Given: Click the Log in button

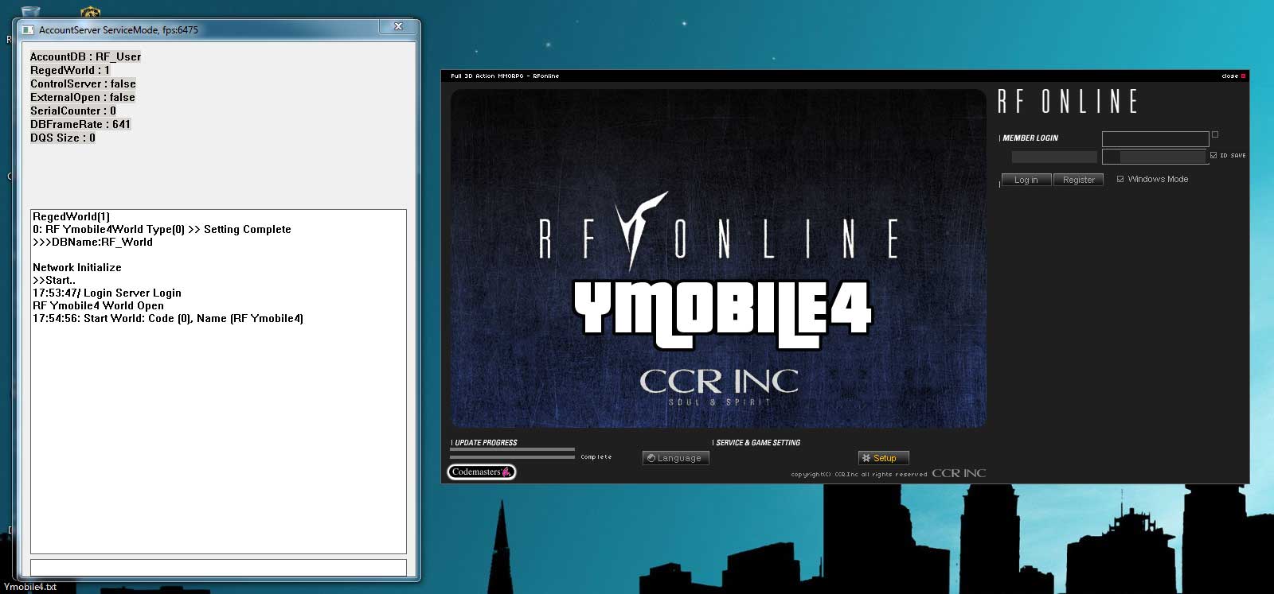Looking at the screenshot, I should tap(1026, 180).
